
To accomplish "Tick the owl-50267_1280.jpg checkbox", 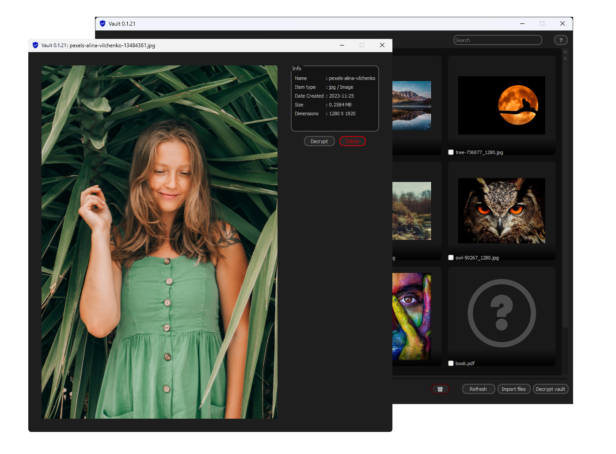I will point(451,257).
